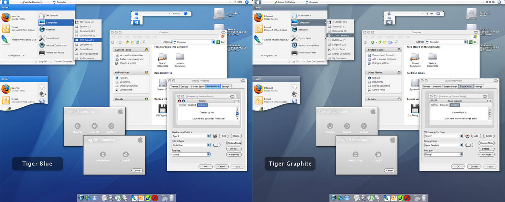Screen dimensions: 505x202
Task: Select highlighted CD-RW Drive (E:) in Tiger Graphite flyout
Action: (x=340, y=35)
